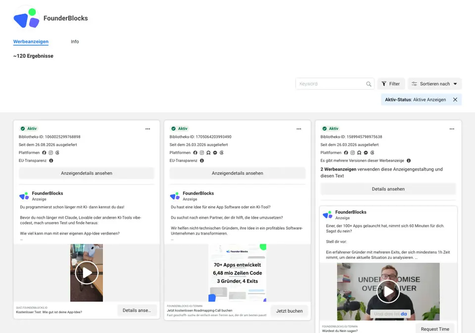The height and width of the screenshot is (333, 475).
Task: Click Facebook platform icon in second ad
Action: click(x=195, y=153)
